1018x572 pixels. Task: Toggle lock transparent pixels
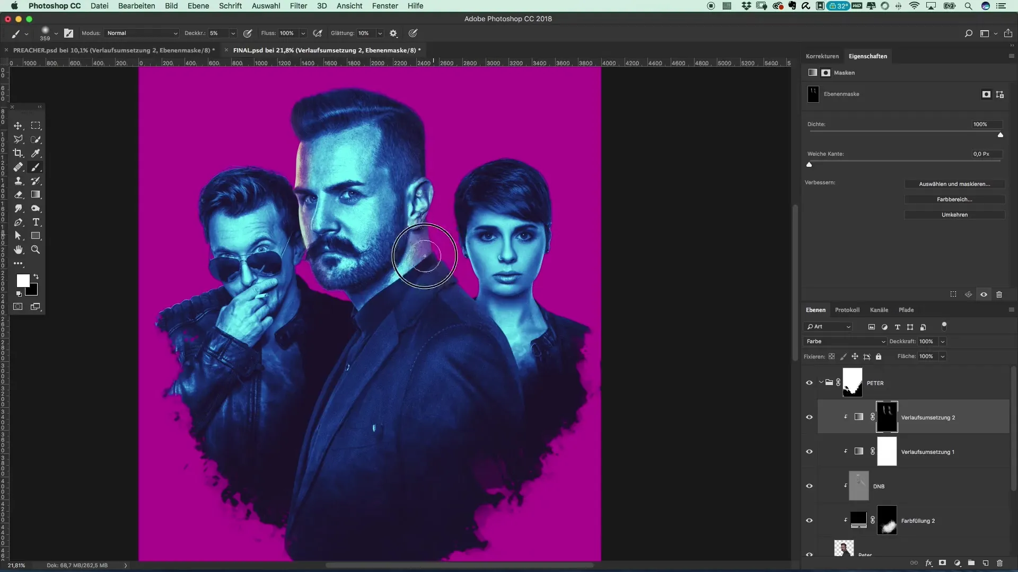832,356
